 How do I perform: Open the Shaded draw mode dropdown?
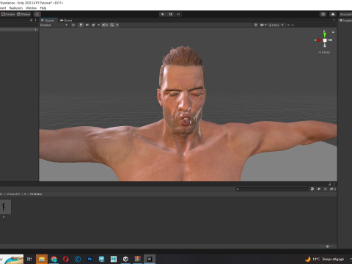click(54, 25)
